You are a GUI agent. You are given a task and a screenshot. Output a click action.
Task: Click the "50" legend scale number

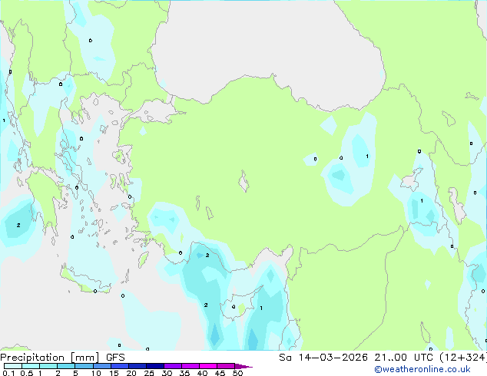pos(237,373)
